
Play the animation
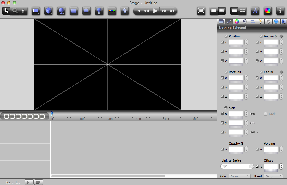click(x=155, y=11)
